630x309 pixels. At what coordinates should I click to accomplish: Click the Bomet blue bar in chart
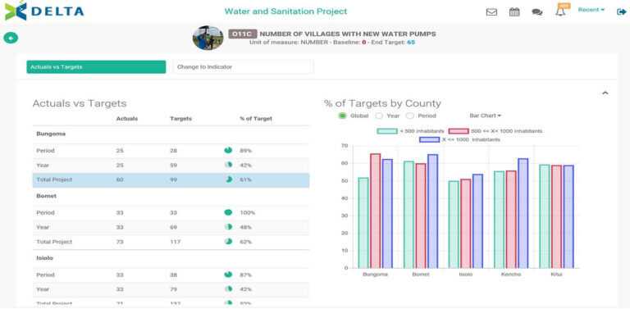tap(433, 211)
